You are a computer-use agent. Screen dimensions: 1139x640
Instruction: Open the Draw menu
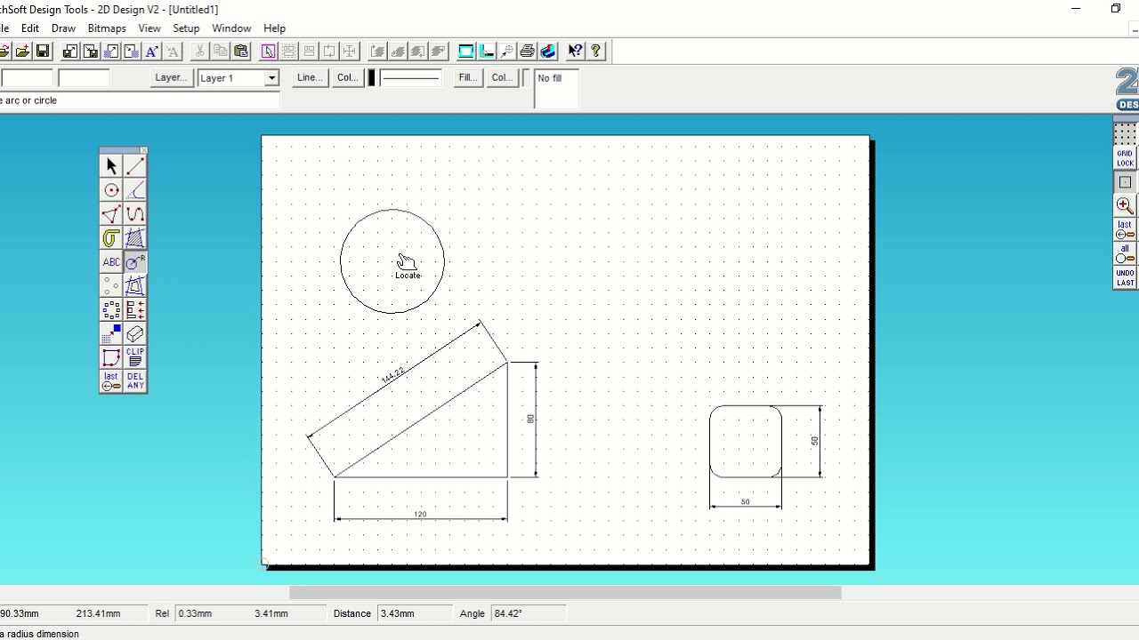[x=63, y=28]
